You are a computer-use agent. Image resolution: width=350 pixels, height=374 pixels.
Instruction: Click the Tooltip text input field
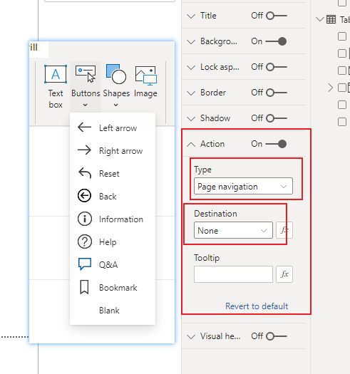click(x=233, y=274)
